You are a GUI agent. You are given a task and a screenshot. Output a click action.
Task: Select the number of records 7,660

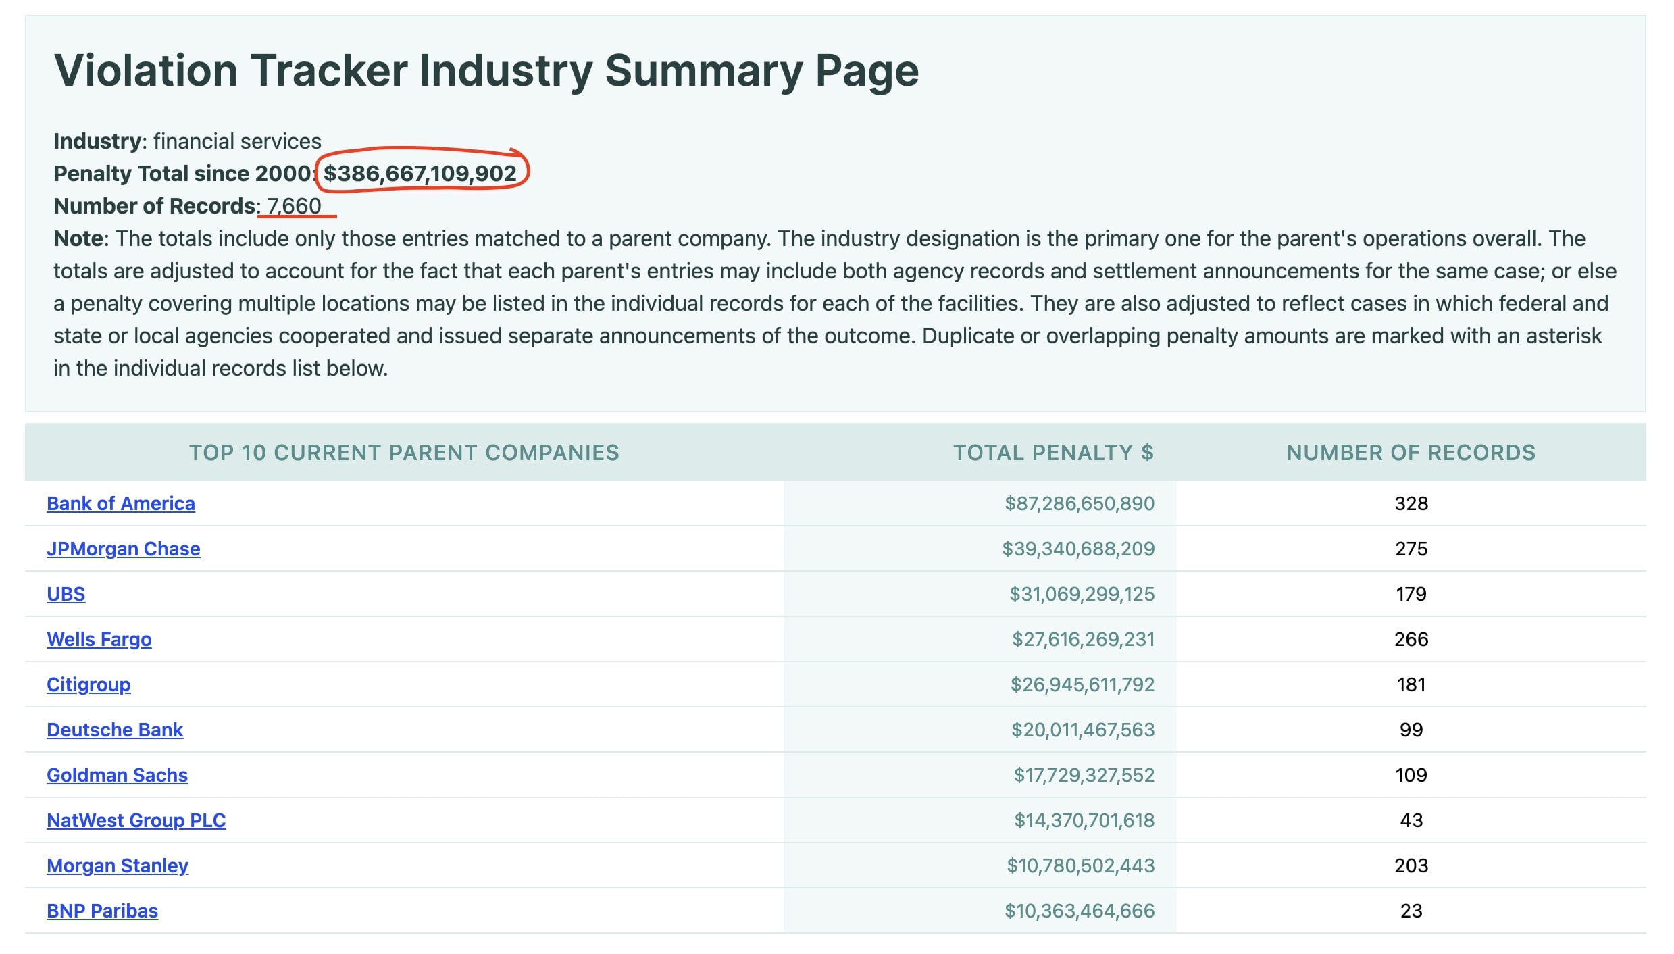tap(295, 206)
